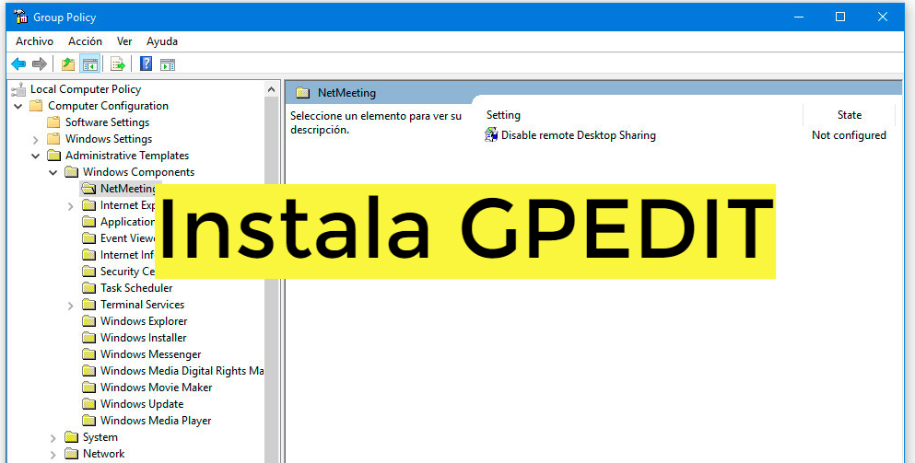Expand the Internet Explorer node arrow
The height and width of the screenshot is (463, 915).
tap(71, 206)
